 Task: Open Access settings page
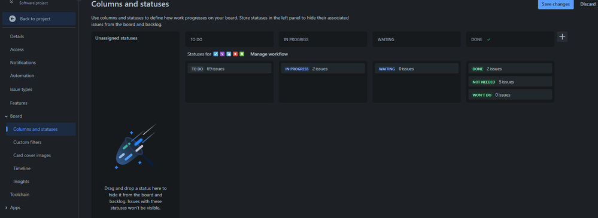tap(17, 50)
